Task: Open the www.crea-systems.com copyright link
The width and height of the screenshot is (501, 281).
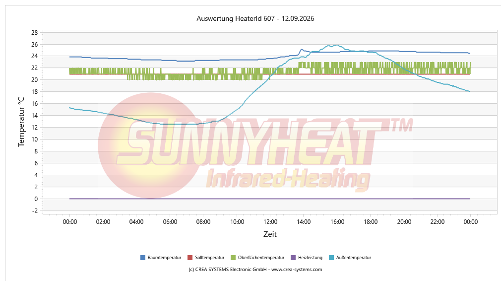Action: (297, 270)
